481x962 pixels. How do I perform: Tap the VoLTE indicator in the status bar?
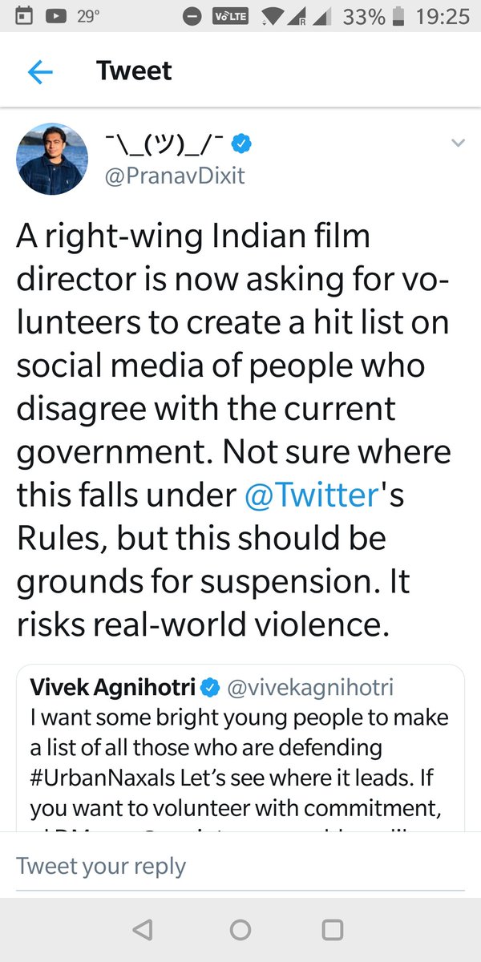(230, 17)
